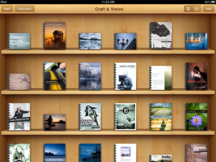Open the Collections button

click(x=24, y=9)
